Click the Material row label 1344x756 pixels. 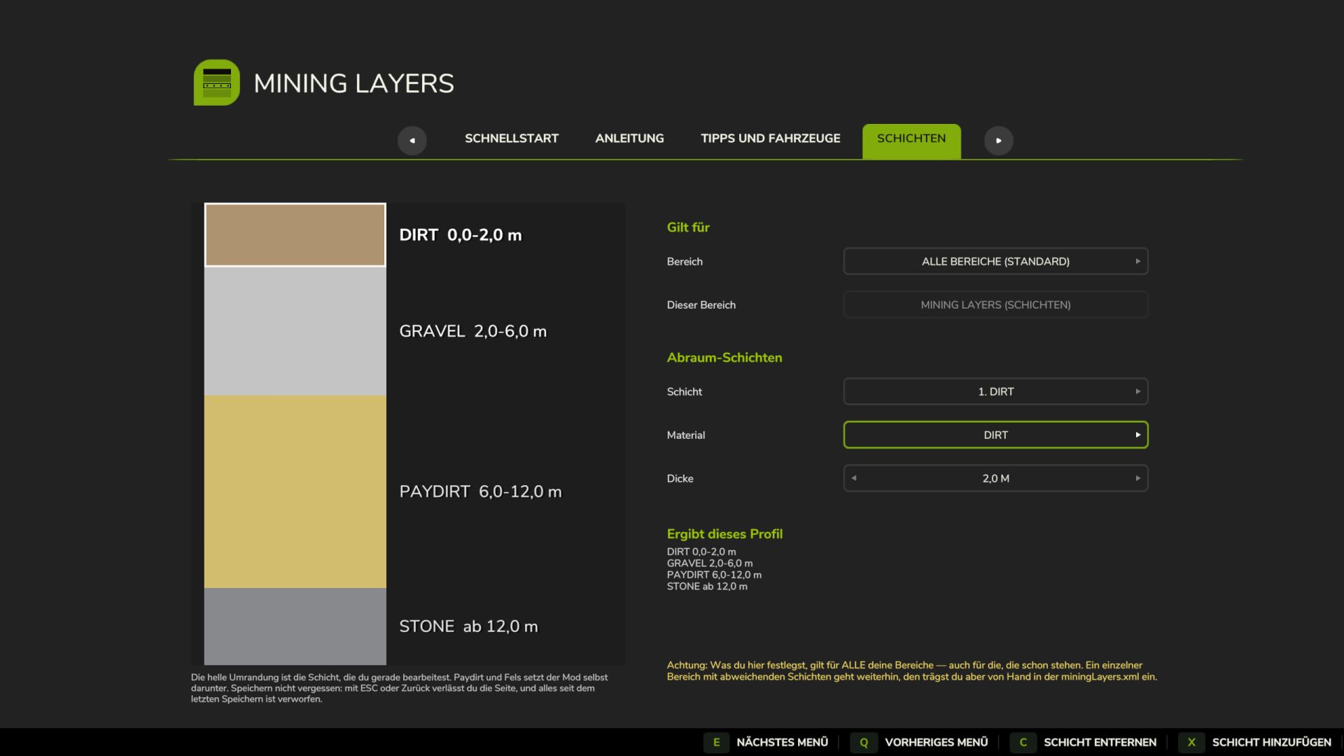click(x=686, y=435)
